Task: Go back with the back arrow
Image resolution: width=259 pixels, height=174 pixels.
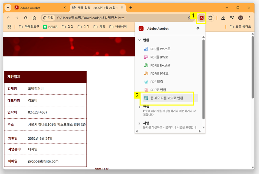Action: click(x=9, y=18)
